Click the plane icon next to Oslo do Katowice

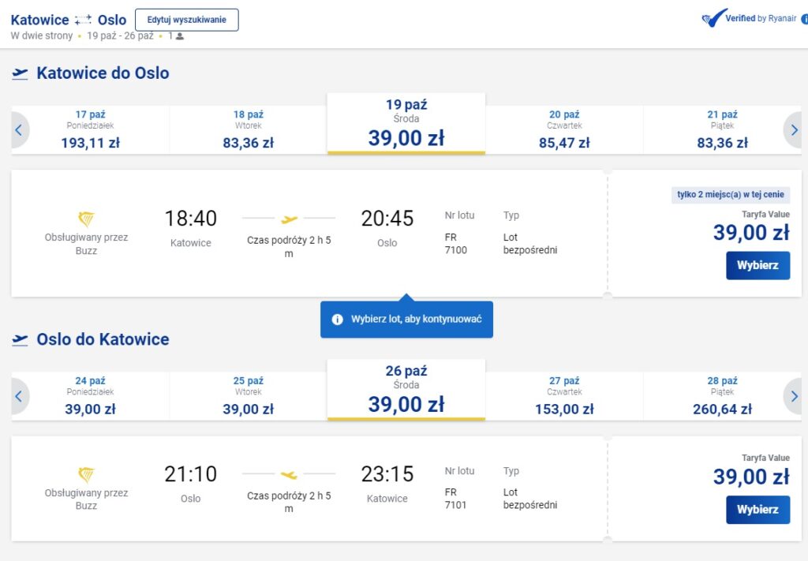(21, 340)
